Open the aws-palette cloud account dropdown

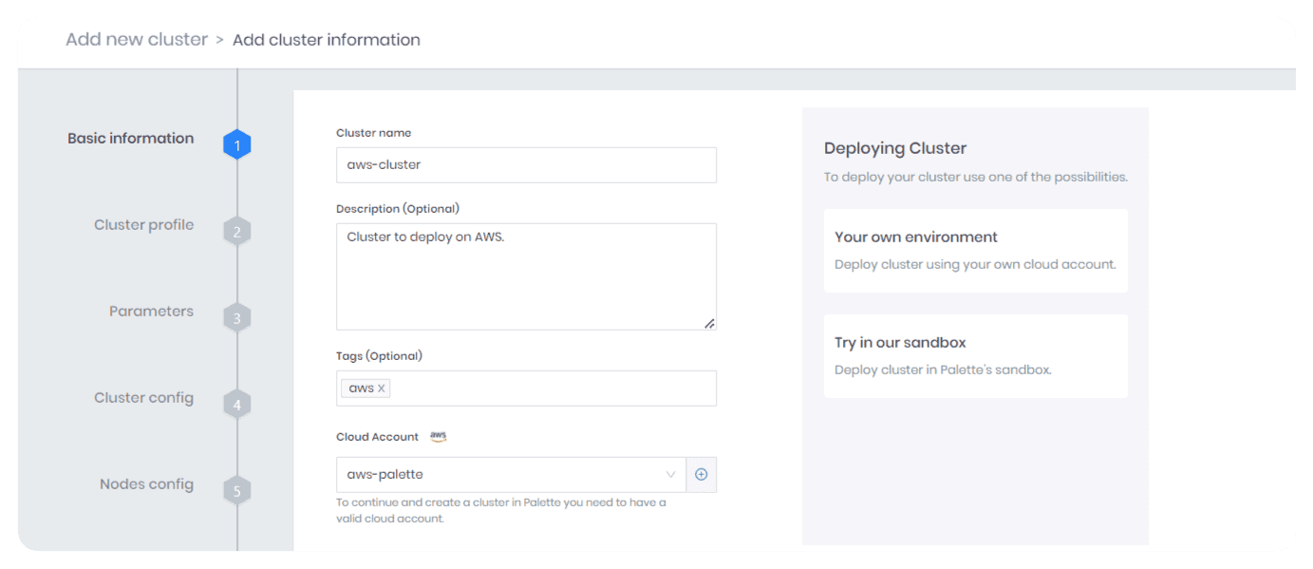(x=511, y=475)
